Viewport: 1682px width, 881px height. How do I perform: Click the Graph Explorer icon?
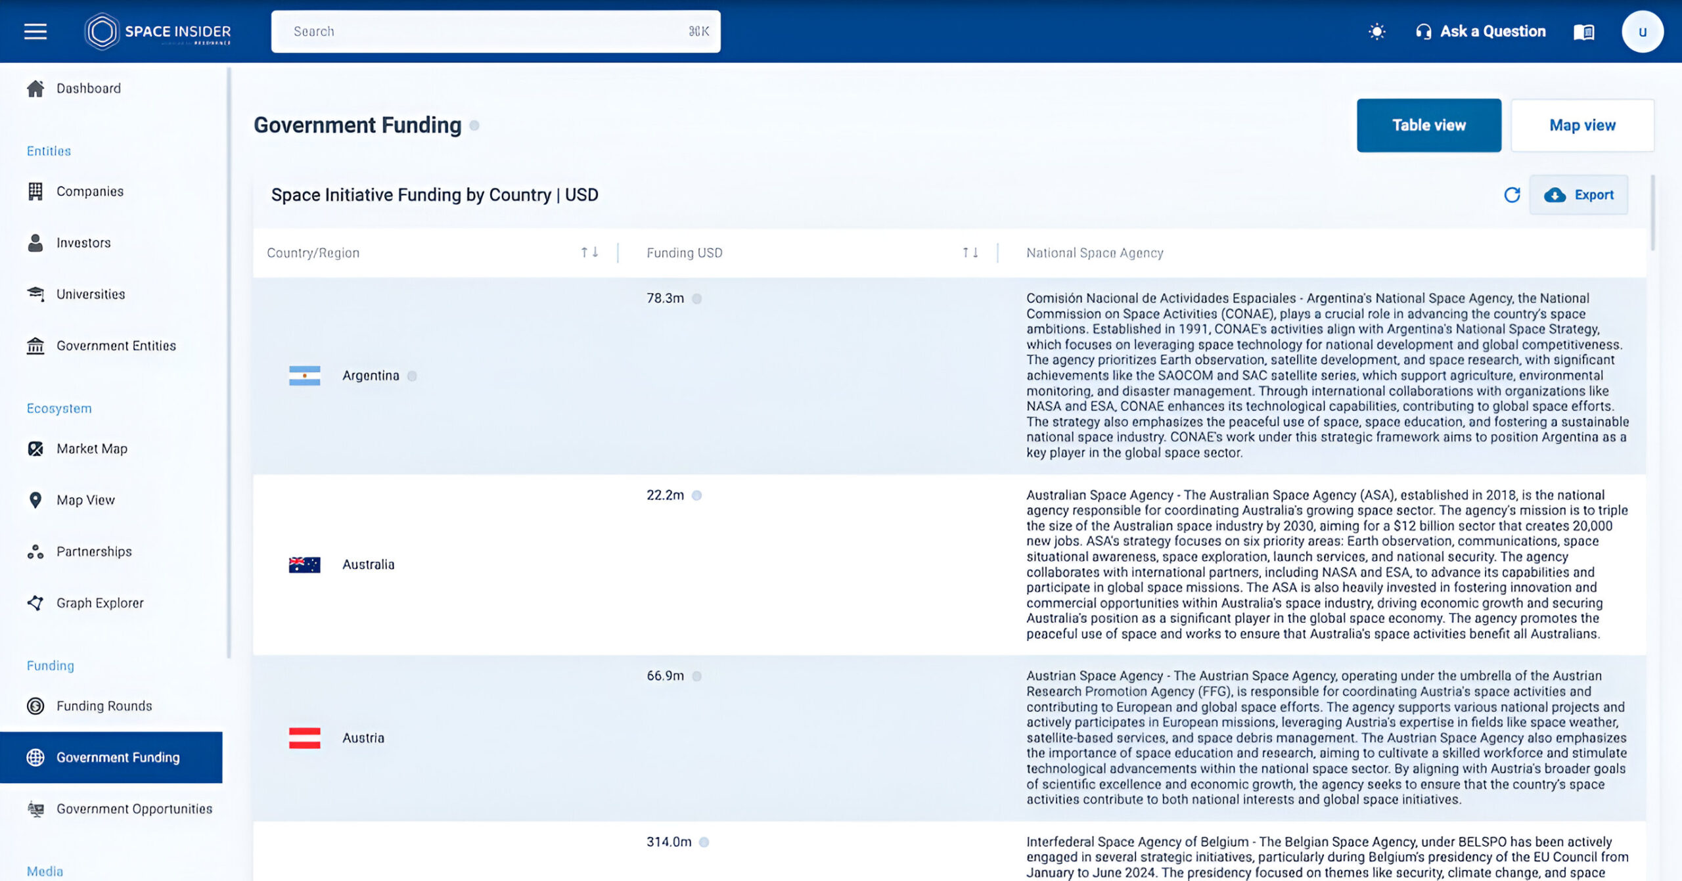pyautogui.click(x=35, y=602)
